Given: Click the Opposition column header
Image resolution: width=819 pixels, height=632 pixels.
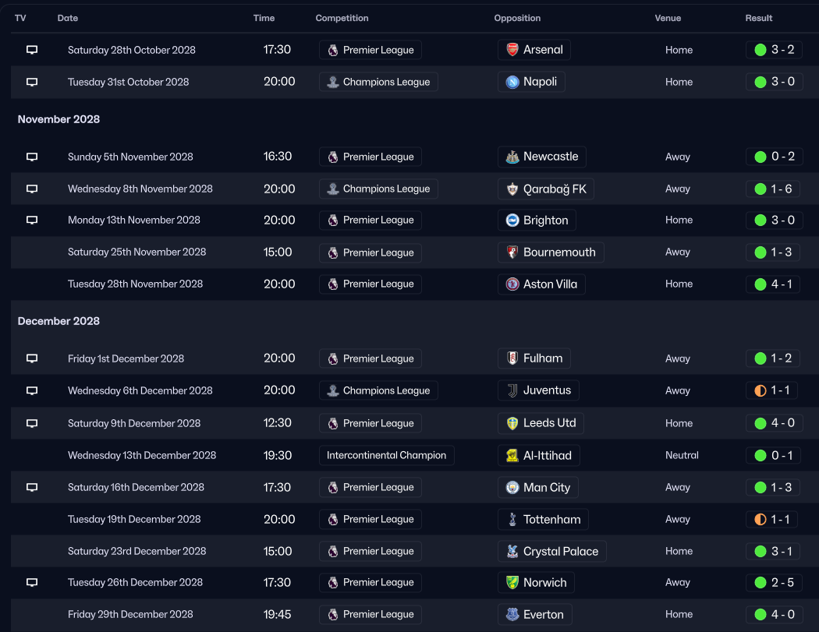Looking at the screenshot, I should pyautogui.click(x=517, y=18).
